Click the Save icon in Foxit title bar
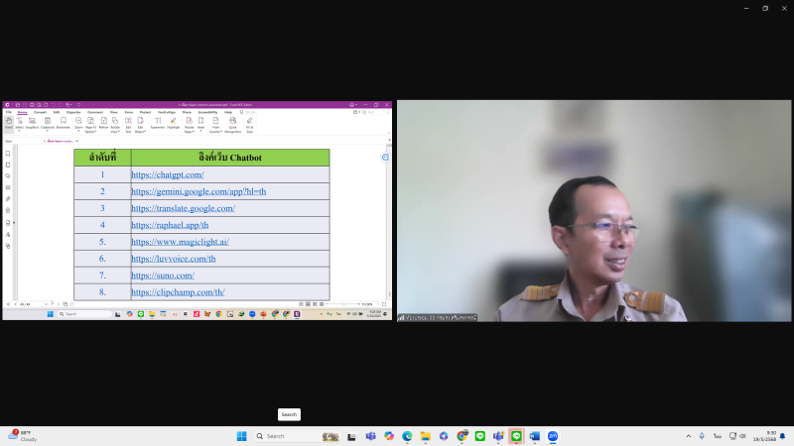 tap(17, 105)
